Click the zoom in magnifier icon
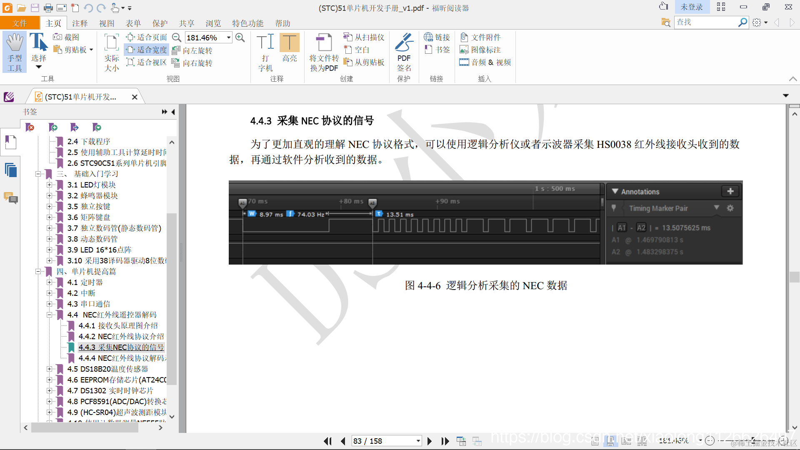 [x=240, y=37]
